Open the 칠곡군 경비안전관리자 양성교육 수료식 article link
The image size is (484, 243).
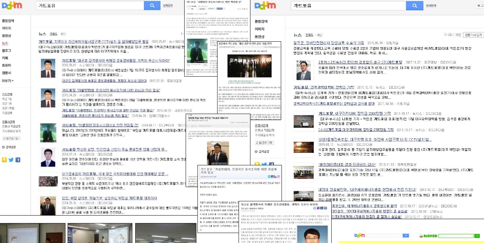328,43
